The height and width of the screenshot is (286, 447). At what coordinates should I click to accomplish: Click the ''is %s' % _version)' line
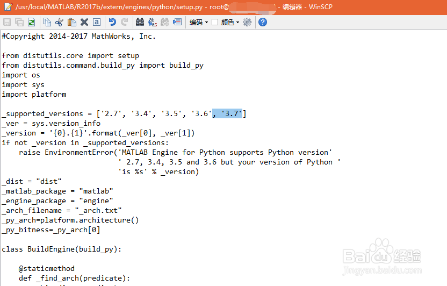(x=158, y=172)
